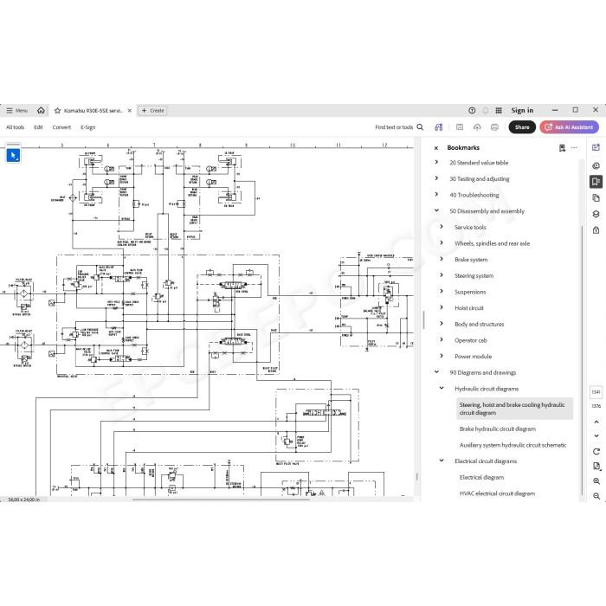
Task: Click Ask AI Assistant button
Action: (x=570, y=127)
